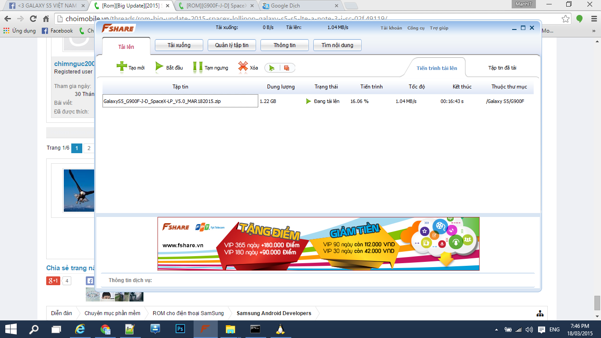Open Photoshop from the taskbar

tap(180, 329)
